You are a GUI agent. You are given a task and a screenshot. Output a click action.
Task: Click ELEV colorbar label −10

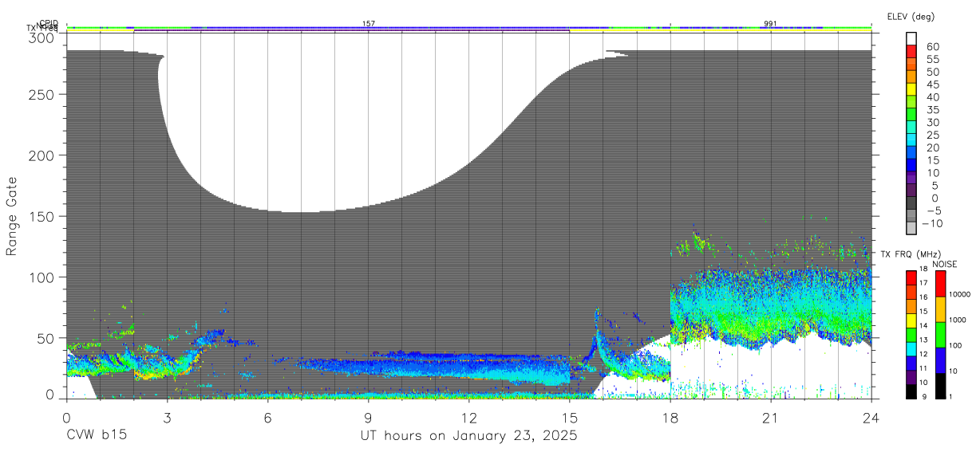[x=931, y=223]
